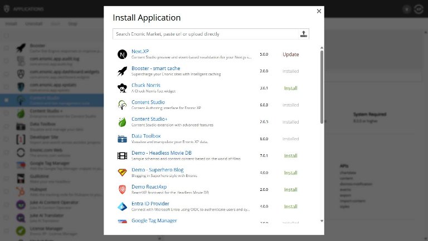Image resolution: width=428 pixels, height=241 pixels.
Task: Click the Entra ID Provider icon
Action: tap(122, 206)
